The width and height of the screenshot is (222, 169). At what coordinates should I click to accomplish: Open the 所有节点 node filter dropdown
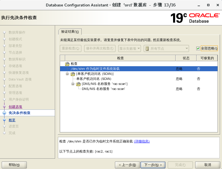(x=166, y=48)
